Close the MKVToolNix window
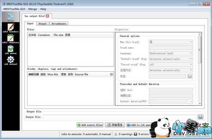Viewport: 212px width, 139px height. (206, 4)
